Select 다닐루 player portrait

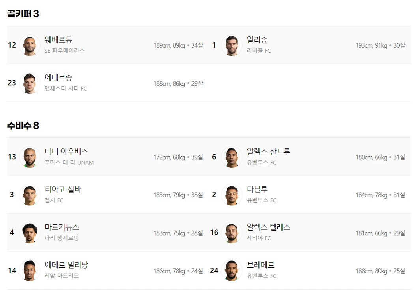point(232,194)
